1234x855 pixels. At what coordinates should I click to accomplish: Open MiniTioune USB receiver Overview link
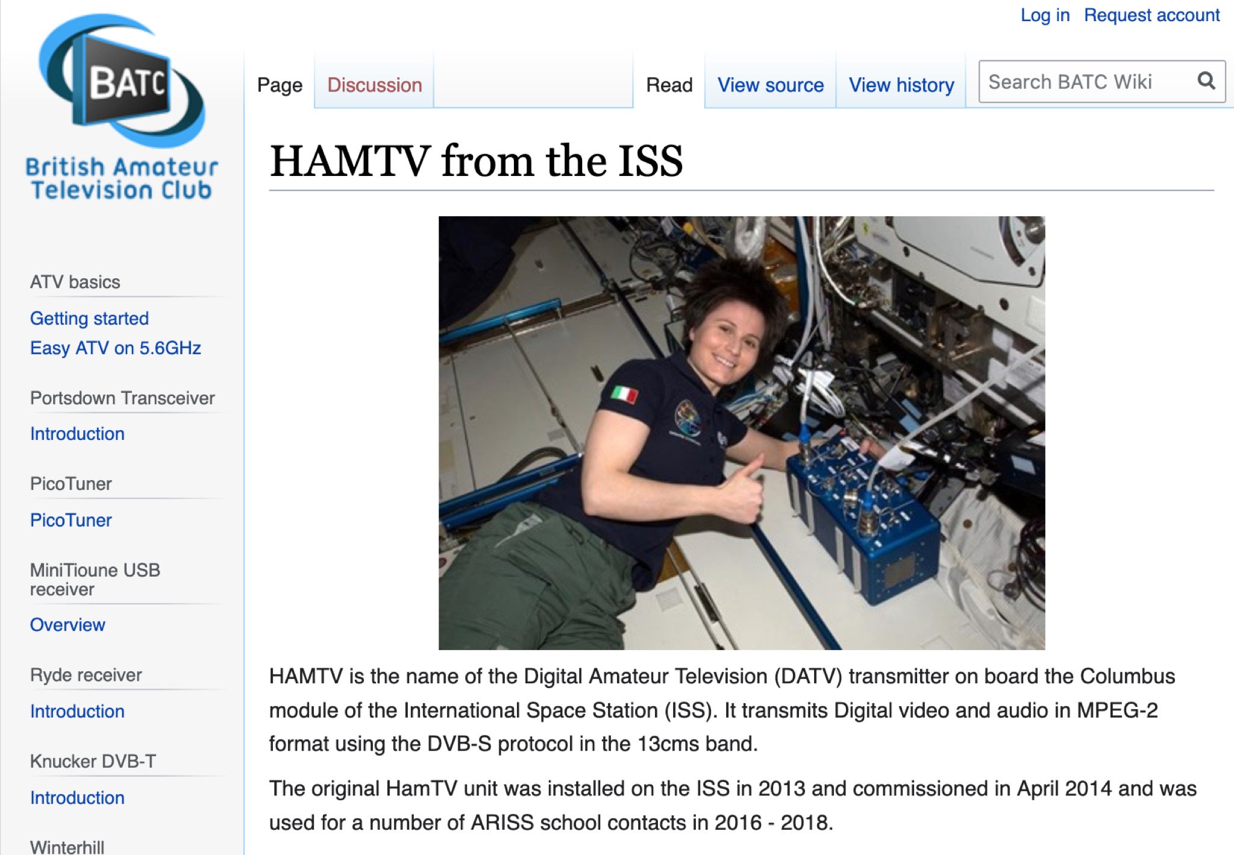[x=67, y=624]
